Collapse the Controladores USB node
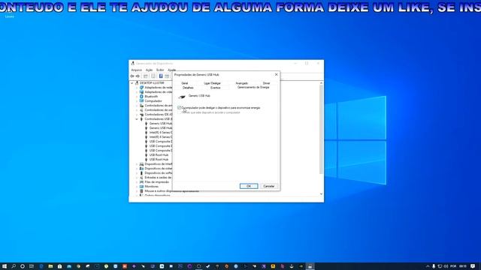Viewport: 481px width, 270px height. (x=137, y=118)
